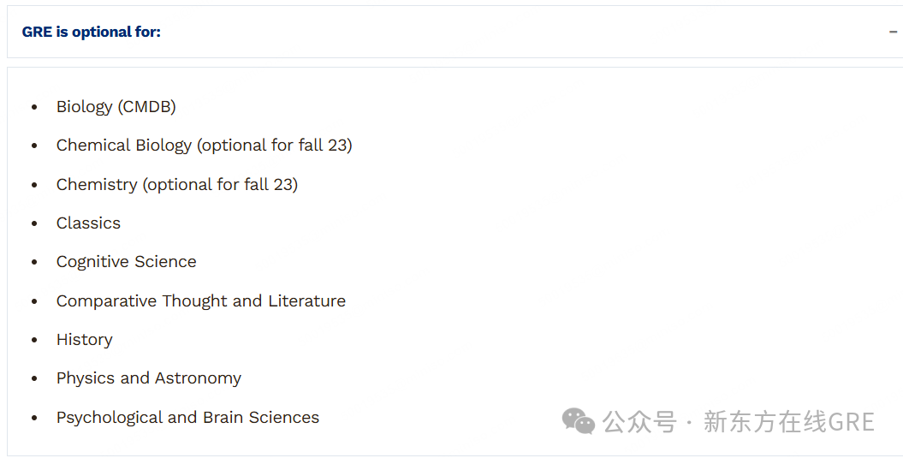Image resolution: width=903 pixels, height=458 pixels.
Task: Click Comparative Thought and Literature
Action: (201, 301)
